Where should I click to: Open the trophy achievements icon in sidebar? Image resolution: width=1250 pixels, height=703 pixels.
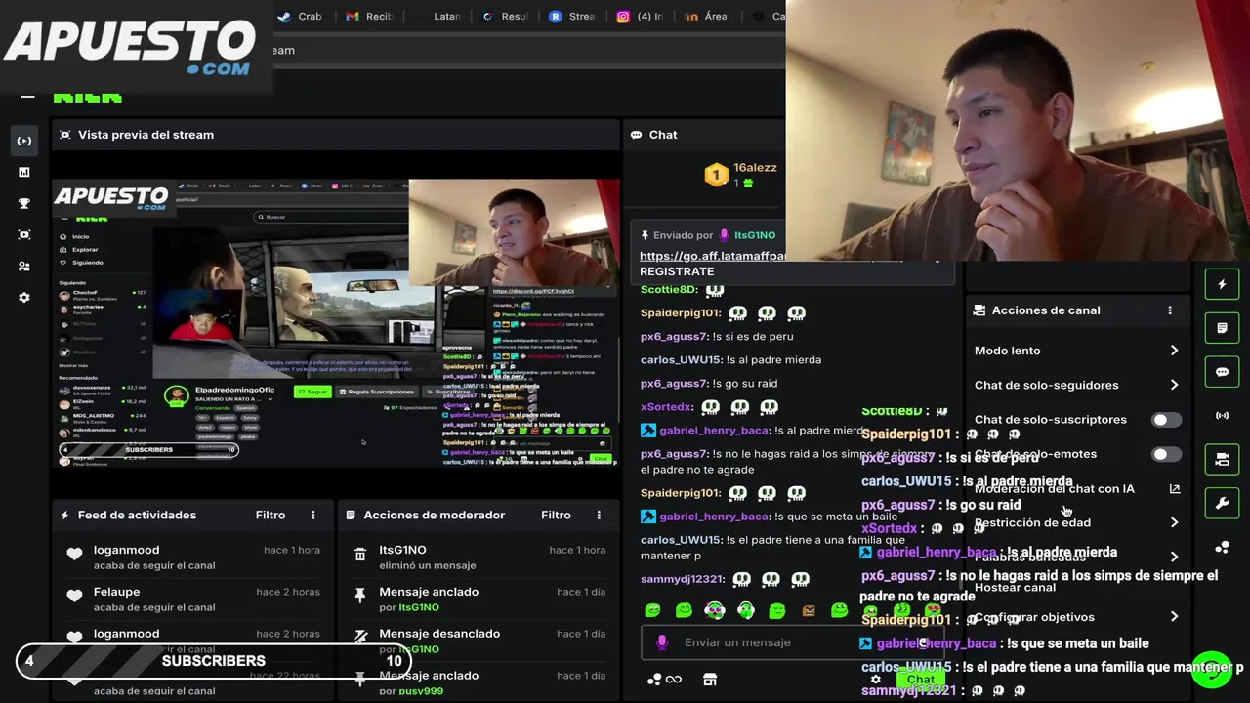24,203
